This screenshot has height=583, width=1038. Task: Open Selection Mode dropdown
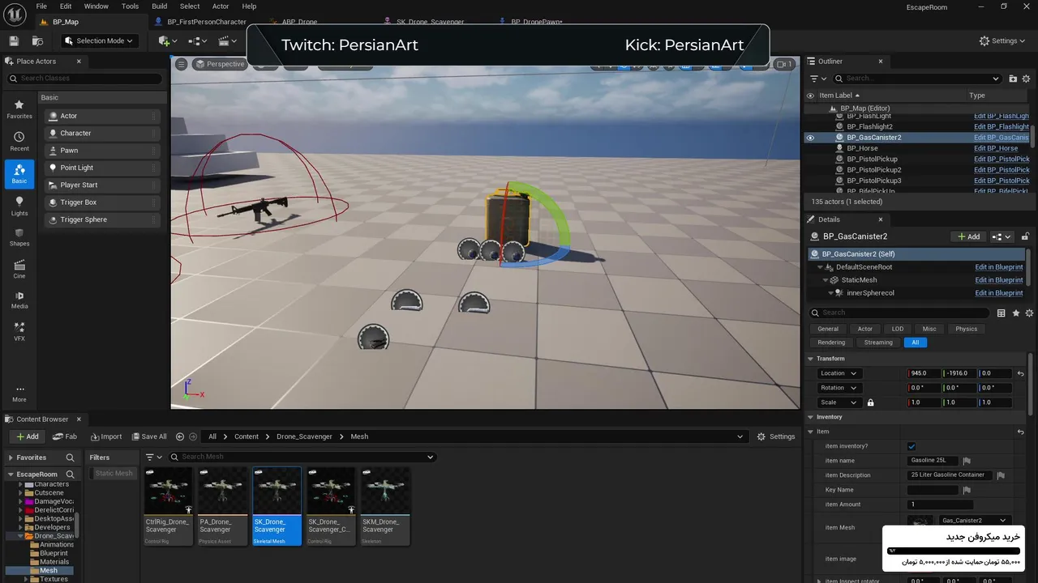[101, 40]
